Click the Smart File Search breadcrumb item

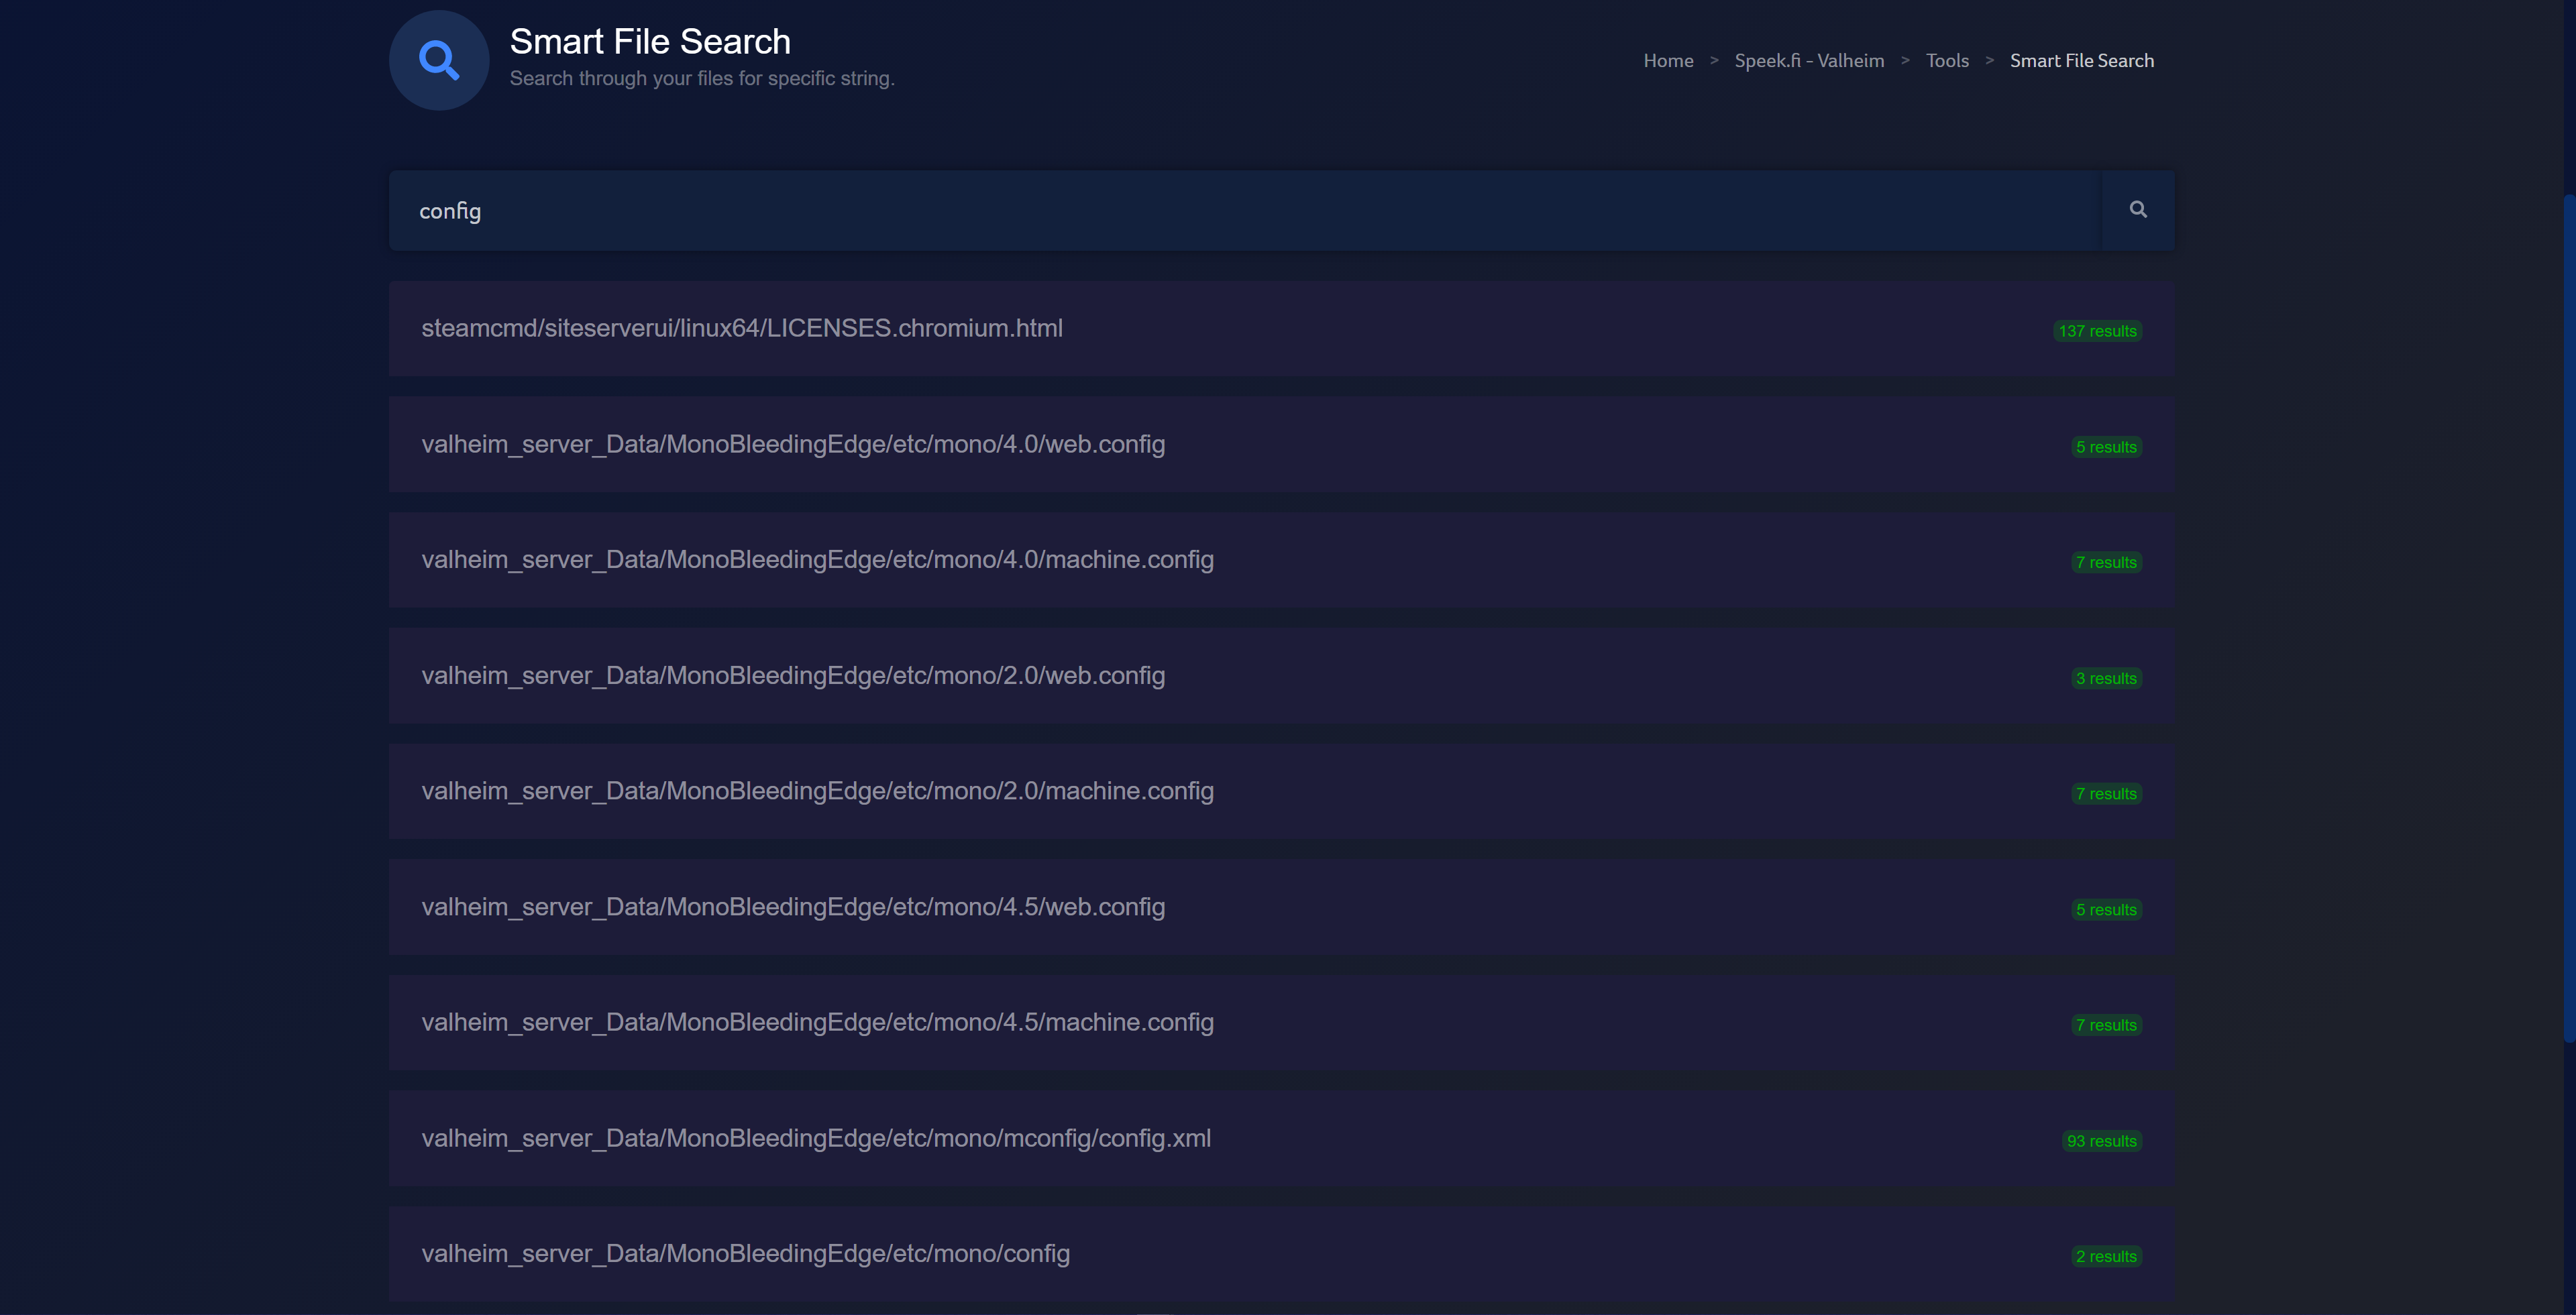click(2082, 61)
